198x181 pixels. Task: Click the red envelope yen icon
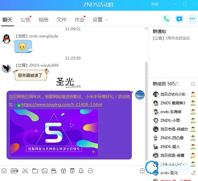click(72, 171)
